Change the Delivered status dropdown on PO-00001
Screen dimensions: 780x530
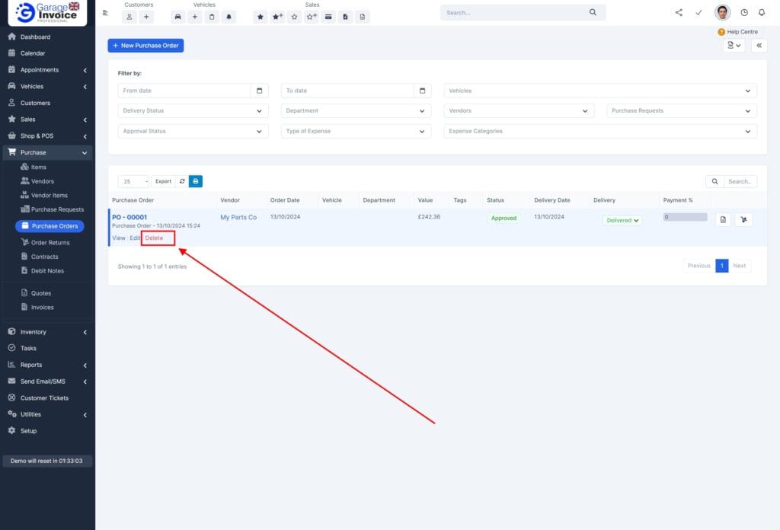[x=622, y=219]
